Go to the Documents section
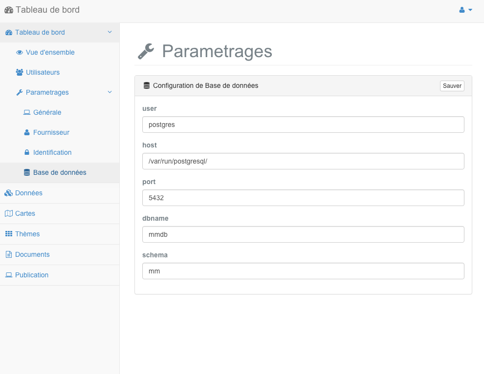This screenshot has width=484, height=374. (x=32, y=255)
